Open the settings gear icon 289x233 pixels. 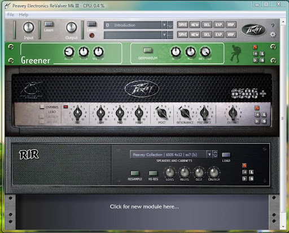click(273, 34)
